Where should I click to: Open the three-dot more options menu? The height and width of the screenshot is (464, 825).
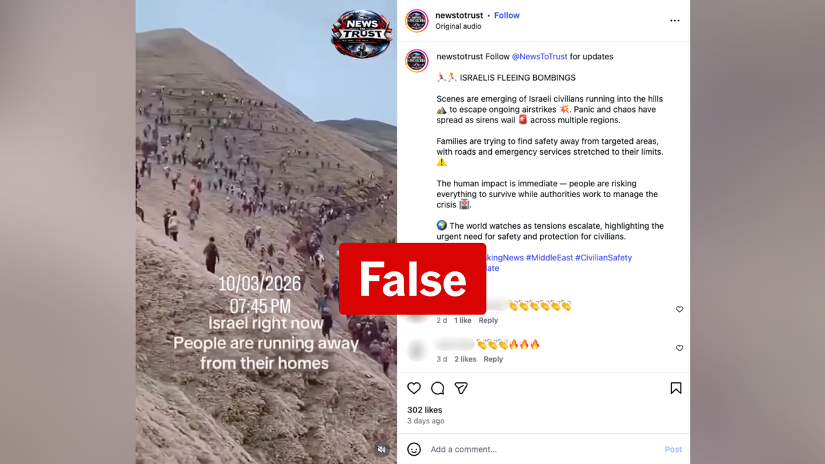(675, 21)
